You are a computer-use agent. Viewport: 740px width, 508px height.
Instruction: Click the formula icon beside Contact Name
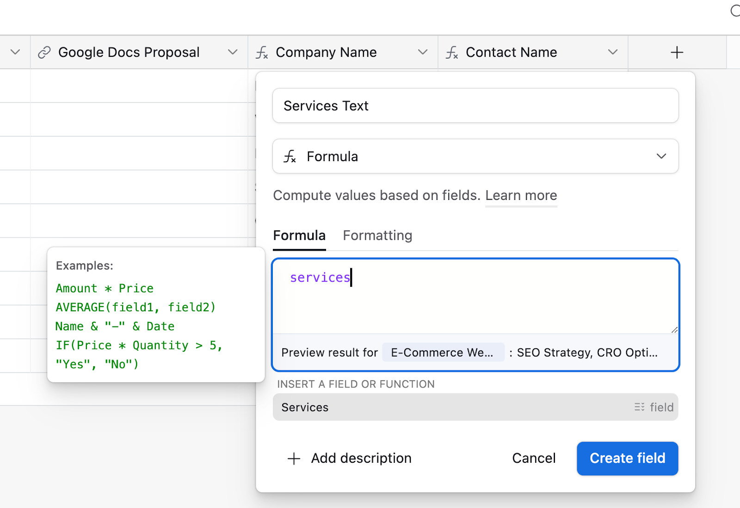452,53
